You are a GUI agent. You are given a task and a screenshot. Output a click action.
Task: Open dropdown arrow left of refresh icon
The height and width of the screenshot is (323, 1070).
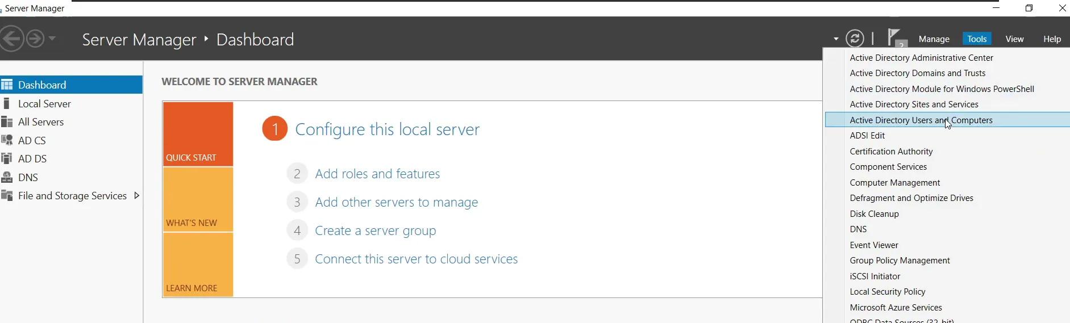[836, 39]
